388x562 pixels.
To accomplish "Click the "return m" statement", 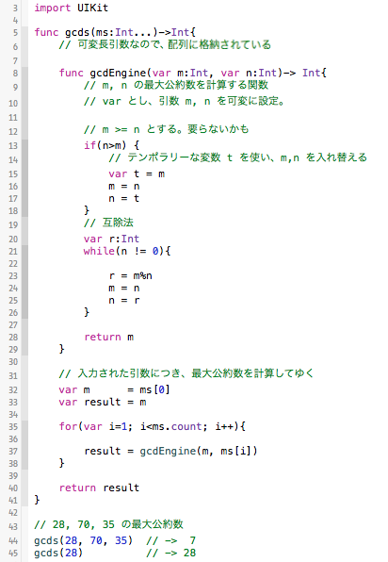I will [109, 338].
